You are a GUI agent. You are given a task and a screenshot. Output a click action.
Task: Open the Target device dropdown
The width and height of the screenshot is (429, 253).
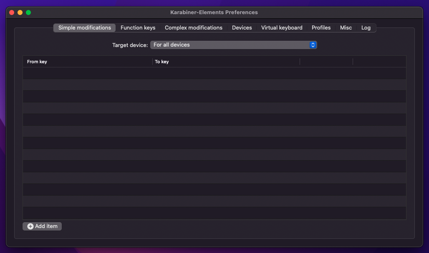233,45
